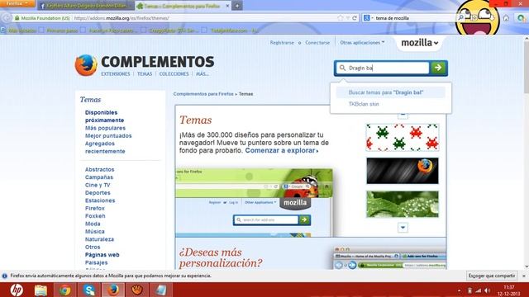
Task: Click the Firefox taskbar icon
Action: tap(113, 290)
